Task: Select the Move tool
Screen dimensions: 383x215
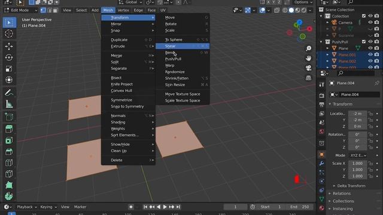Action: point(10,47)
